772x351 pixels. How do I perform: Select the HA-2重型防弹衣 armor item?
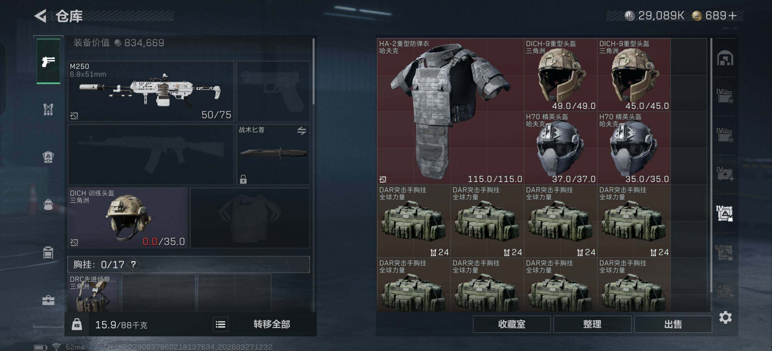450,111
